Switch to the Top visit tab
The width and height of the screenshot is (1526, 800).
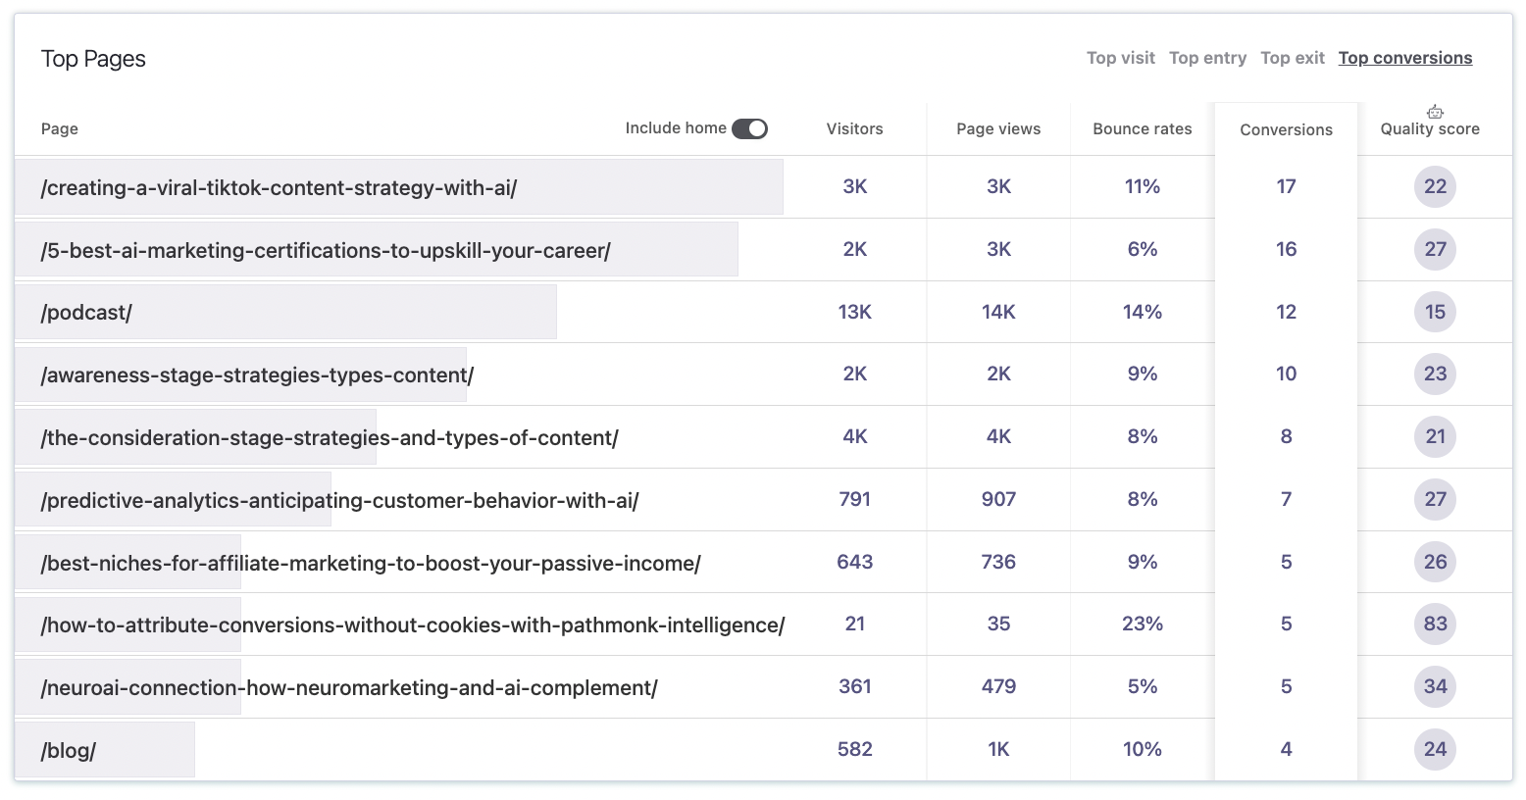click(1120, 58)
